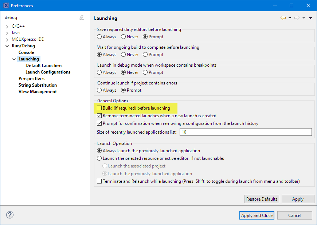Uncheck Remove terminated launches checkbox
Image resolution: width=317 pixels, height=225 pixels.
pyautogui.click(x=99, y=116)
